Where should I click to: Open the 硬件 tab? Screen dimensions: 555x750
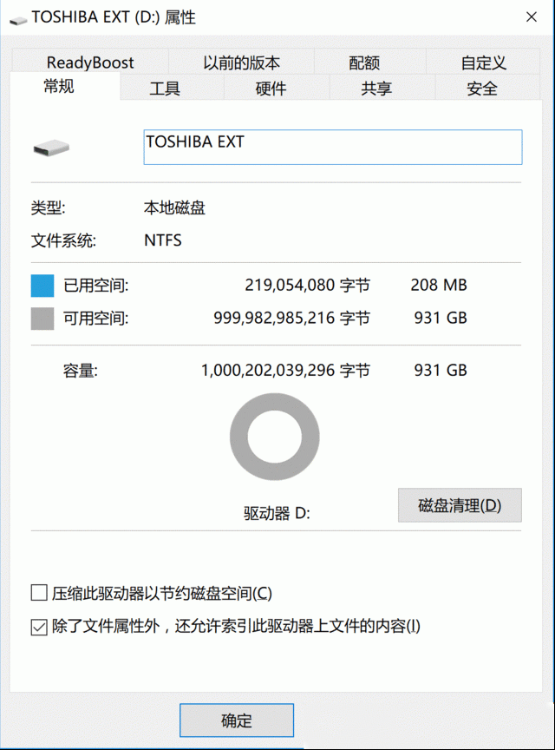[271, 88]
